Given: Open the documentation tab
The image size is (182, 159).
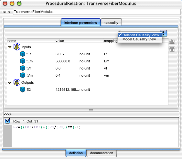Looking at the screenshot, I should coord(102,153).
